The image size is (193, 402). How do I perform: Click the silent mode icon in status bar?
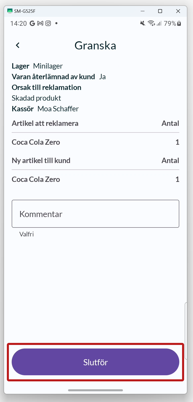143,23
